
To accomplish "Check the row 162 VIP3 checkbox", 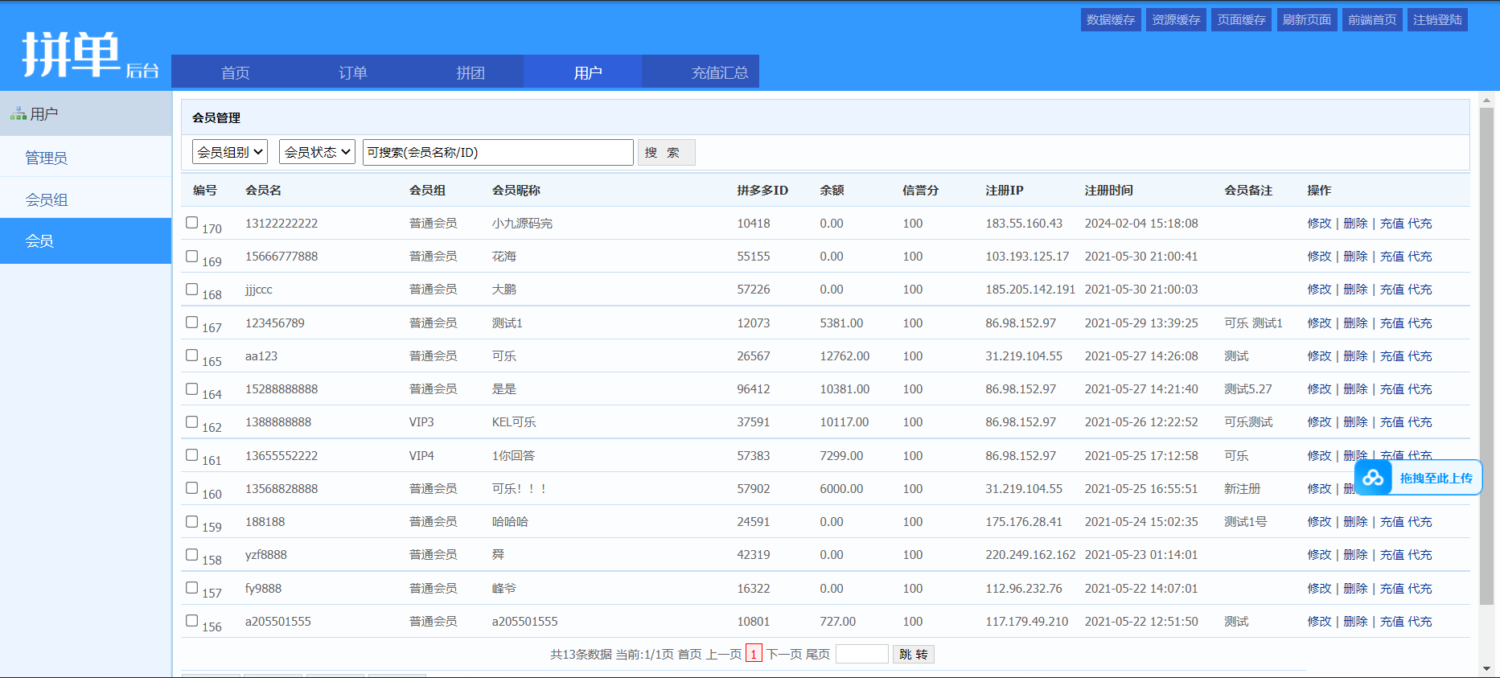I will click(191, 421).
